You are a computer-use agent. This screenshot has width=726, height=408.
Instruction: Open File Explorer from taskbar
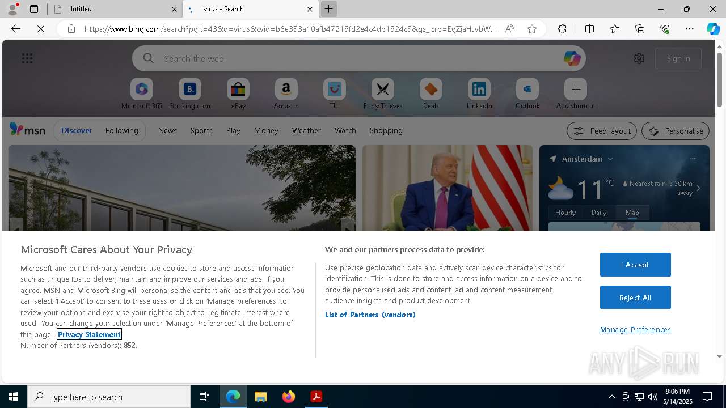(260, 397)
